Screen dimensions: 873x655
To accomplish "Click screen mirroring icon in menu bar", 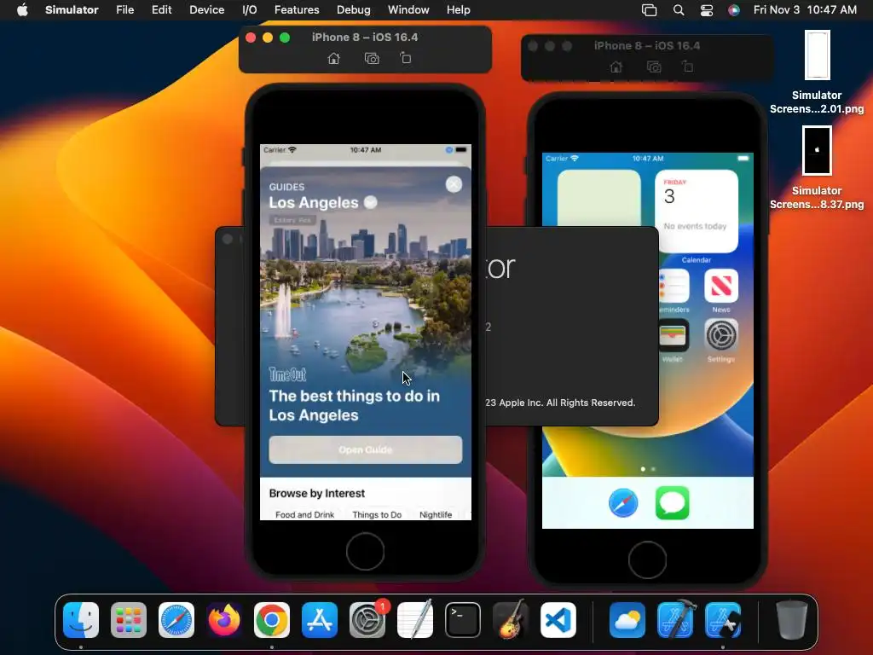I will (x=649, y=10).
